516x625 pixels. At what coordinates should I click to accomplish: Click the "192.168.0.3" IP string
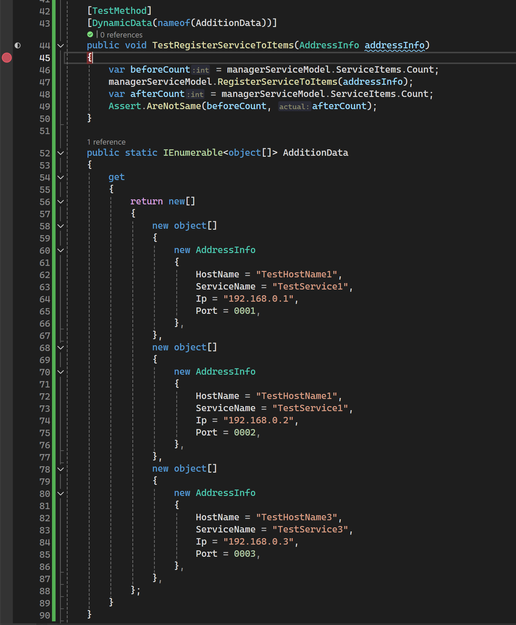click(x=259, y=542)
